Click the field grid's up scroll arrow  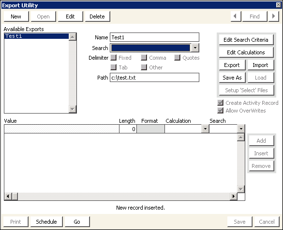(x=241, y=137)
